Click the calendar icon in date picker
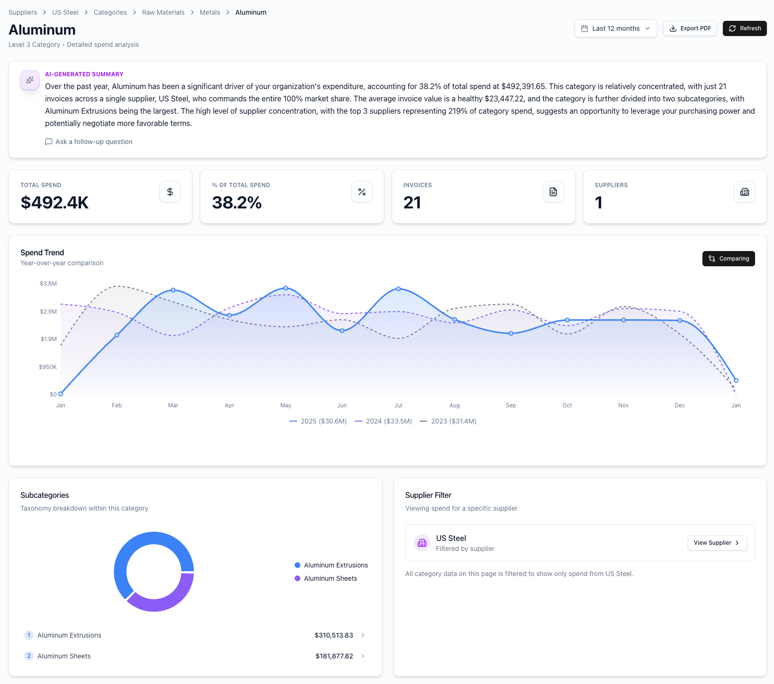Image resolution: width=774 pixels, height=684 pixels. coord(585,28)
